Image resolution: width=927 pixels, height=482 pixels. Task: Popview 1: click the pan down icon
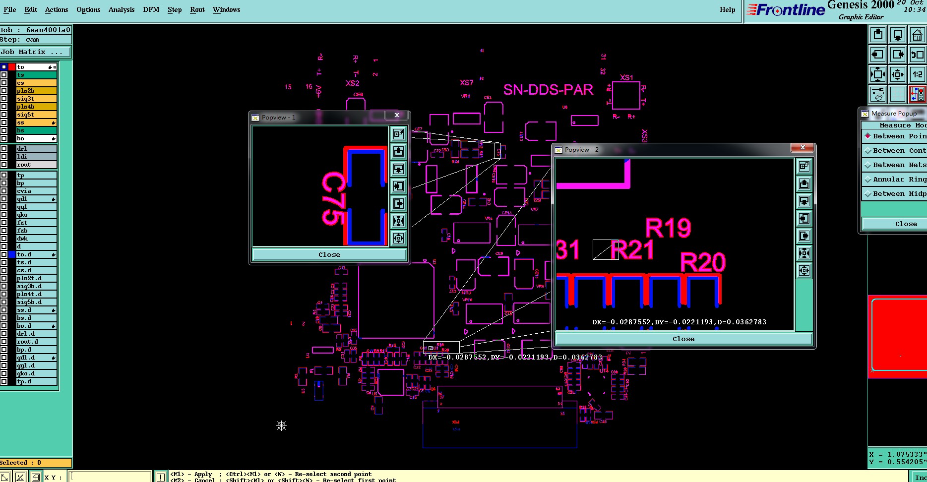(x=398, y=169)
